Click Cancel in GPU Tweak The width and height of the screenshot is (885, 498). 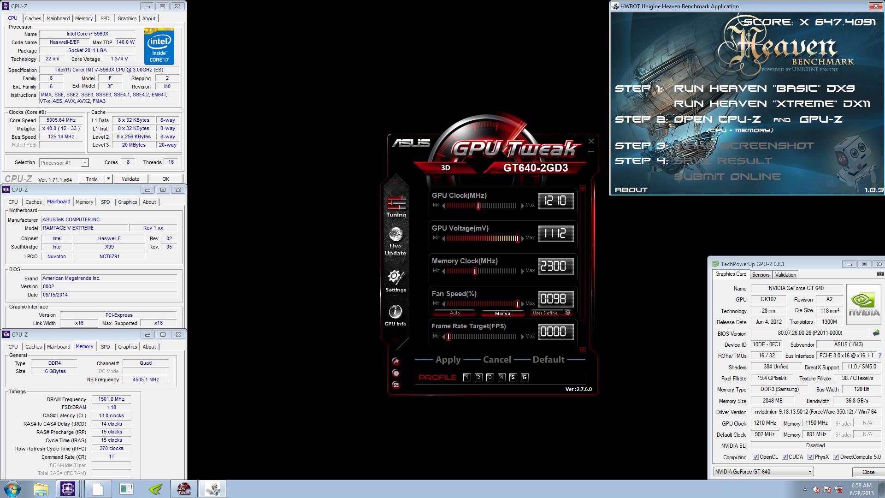click(x=497, y=360)
